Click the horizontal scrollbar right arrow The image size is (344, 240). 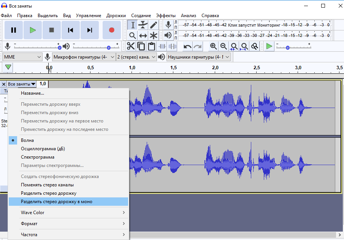[339, 235]
